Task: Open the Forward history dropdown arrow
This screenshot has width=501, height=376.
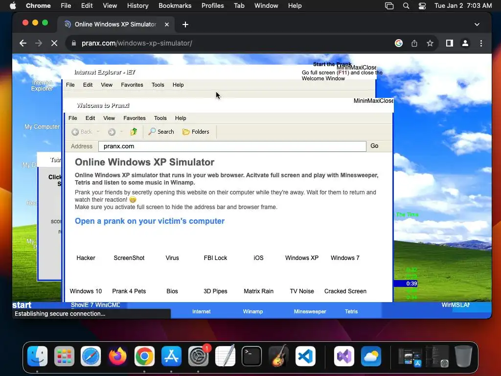Action: 121,132
